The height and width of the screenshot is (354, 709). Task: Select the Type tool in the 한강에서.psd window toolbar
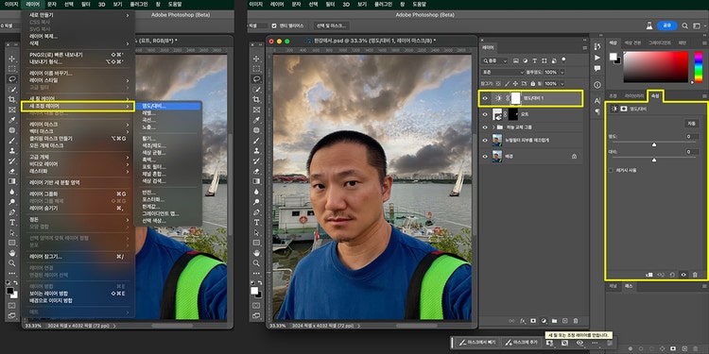pos(256,222)
